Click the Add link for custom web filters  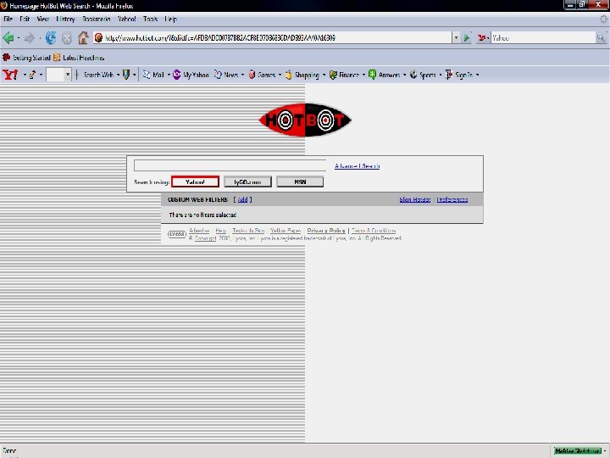[x=242, y=199]
